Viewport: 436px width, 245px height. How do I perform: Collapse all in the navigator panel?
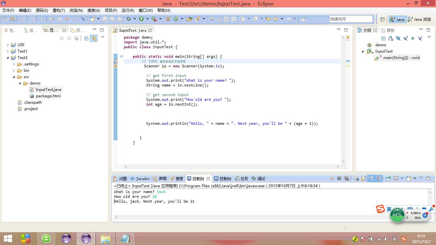click(x=86, y=38)
